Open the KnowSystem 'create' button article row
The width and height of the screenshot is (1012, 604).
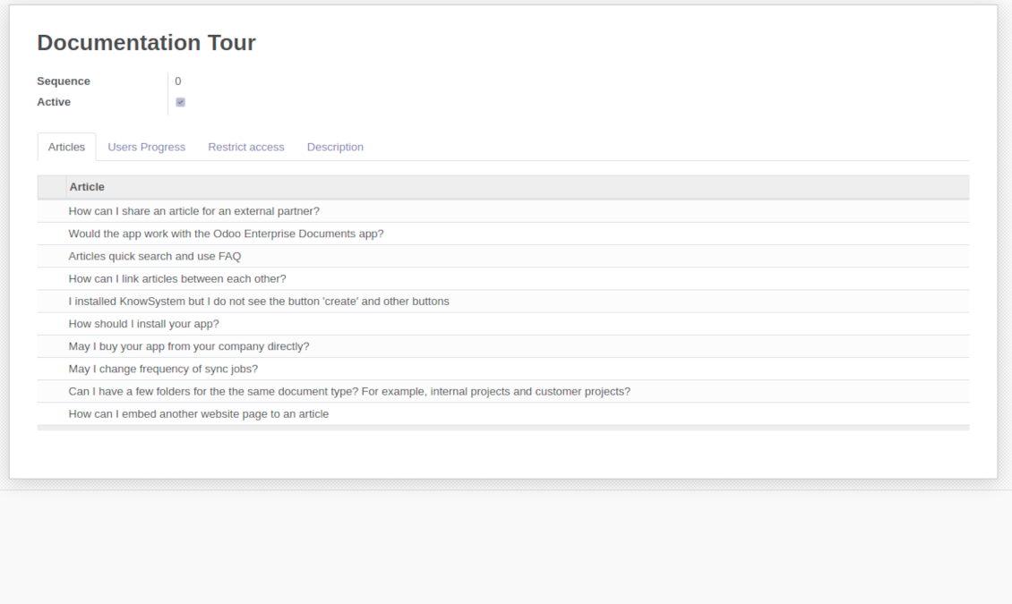coord(503,301)
